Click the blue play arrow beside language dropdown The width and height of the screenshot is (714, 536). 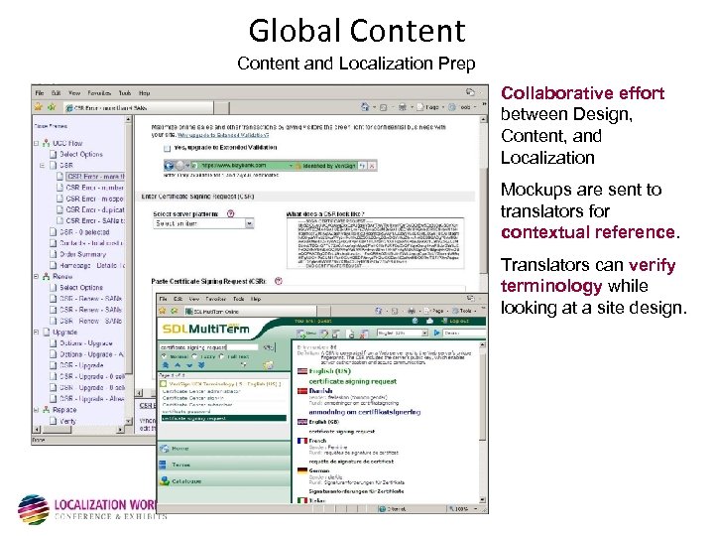point(436,334)
